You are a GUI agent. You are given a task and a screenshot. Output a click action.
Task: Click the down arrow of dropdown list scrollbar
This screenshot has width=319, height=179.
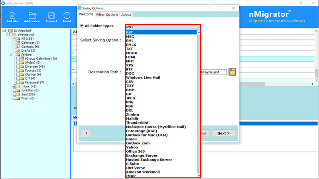198,175
